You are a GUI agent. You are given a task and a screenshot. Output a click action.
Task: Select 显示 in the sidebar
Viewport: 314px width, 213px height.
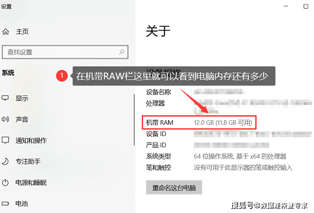(x=22, y=98)
